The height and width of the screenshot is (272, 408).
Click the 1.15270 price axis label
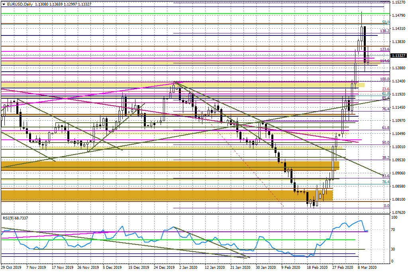[398, 2]
